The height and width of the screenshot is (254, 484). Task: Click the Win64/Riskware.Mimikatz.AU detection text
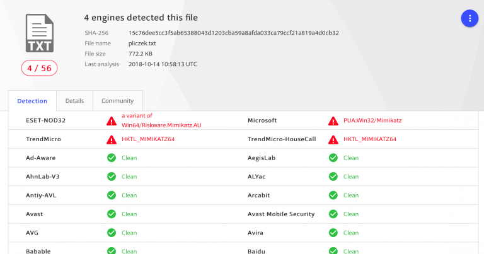(x=161, y=125)
